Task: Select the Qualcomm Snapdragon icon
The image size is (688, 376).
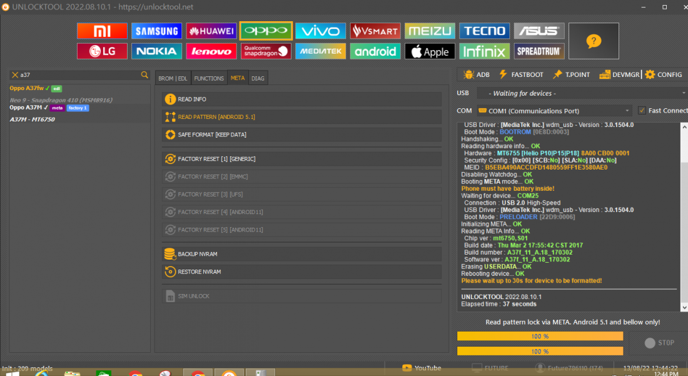Action: tap(266, 51)
